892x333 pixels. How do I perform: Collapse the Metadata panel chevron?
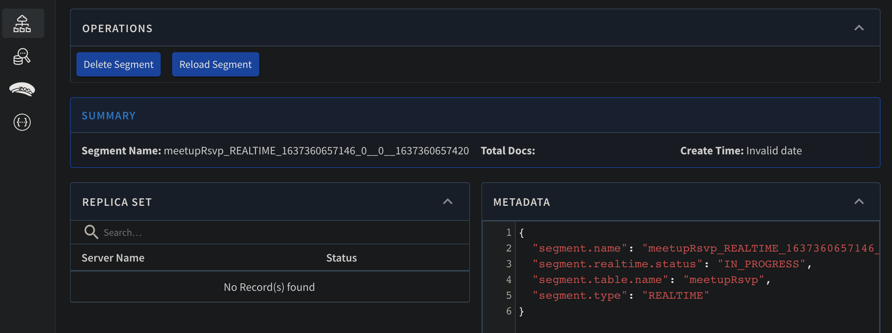click(859, 202)
